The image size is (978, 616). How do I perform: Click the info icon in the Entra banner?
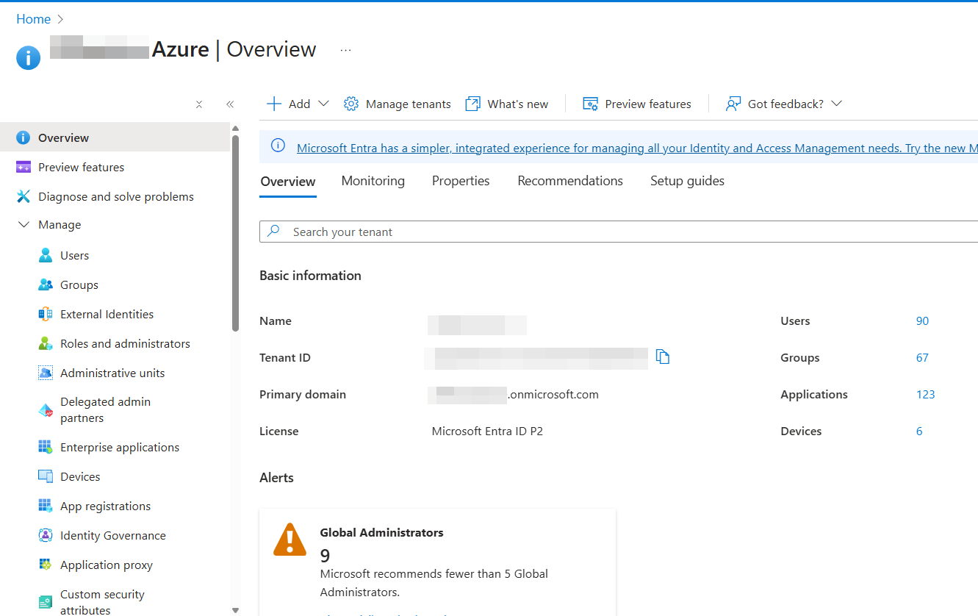tap(278, 146)
